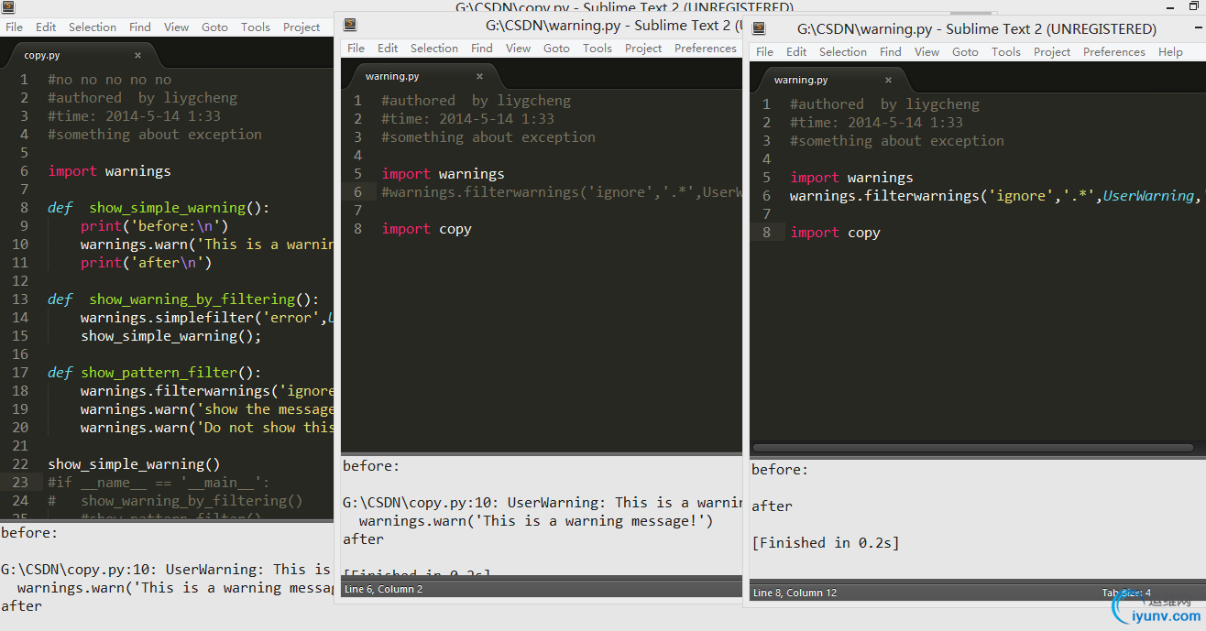Open File menu in the right window
The image size is (1206, 631).
coord(765,52)
